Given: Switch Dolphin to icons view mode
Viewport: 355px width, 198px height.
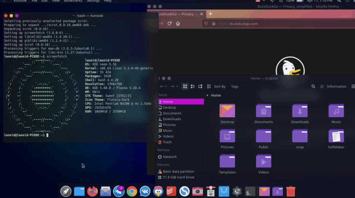Looking at the screenshot, I should [185, 87].
